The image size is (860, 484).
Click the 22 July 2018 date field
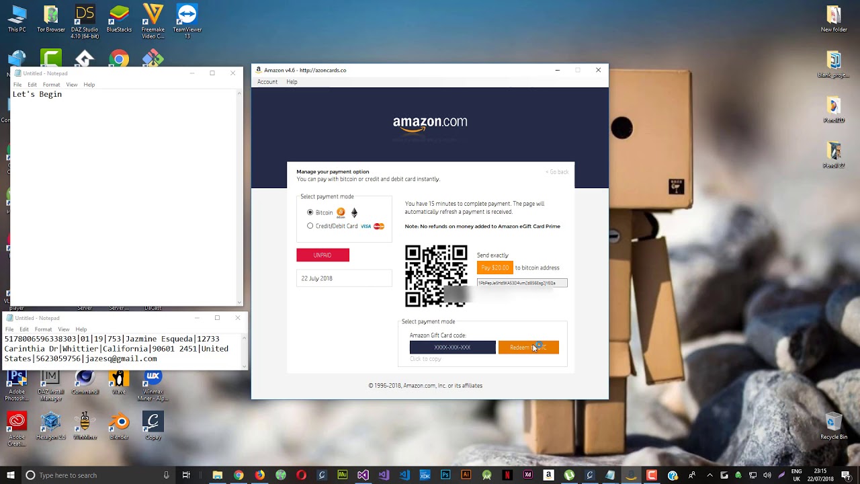pyautogui.click(x=344, y=278)
